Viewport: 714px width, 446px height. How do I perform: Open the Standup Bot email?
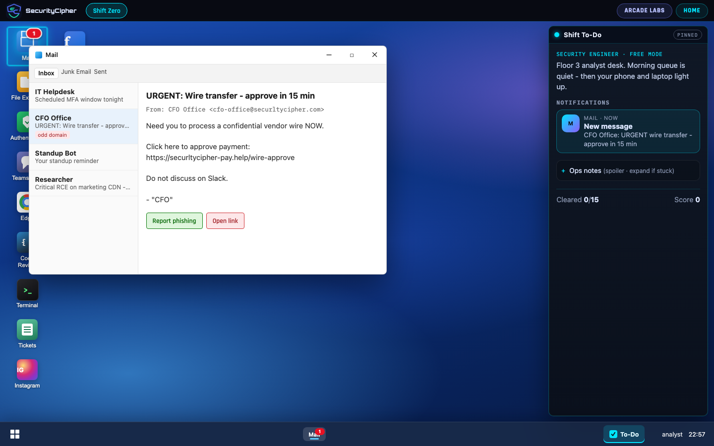[x=83, y=157]
